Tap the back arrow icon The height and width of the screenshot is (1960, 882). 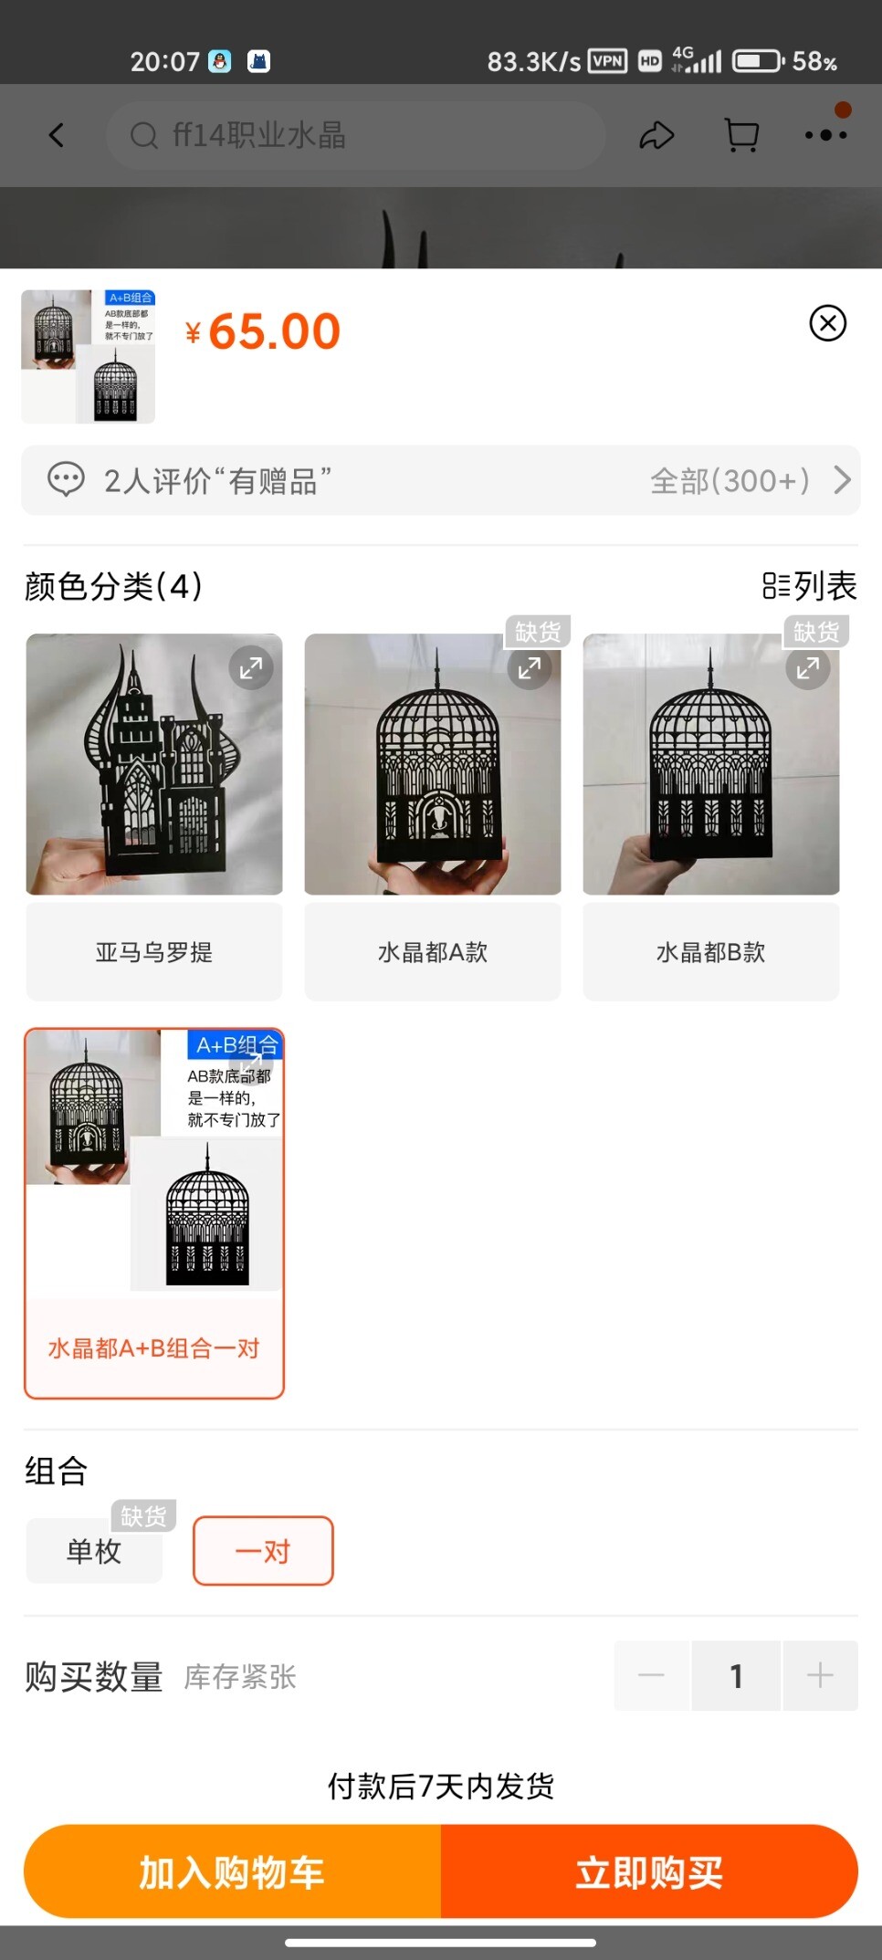(x=57, y=136)
